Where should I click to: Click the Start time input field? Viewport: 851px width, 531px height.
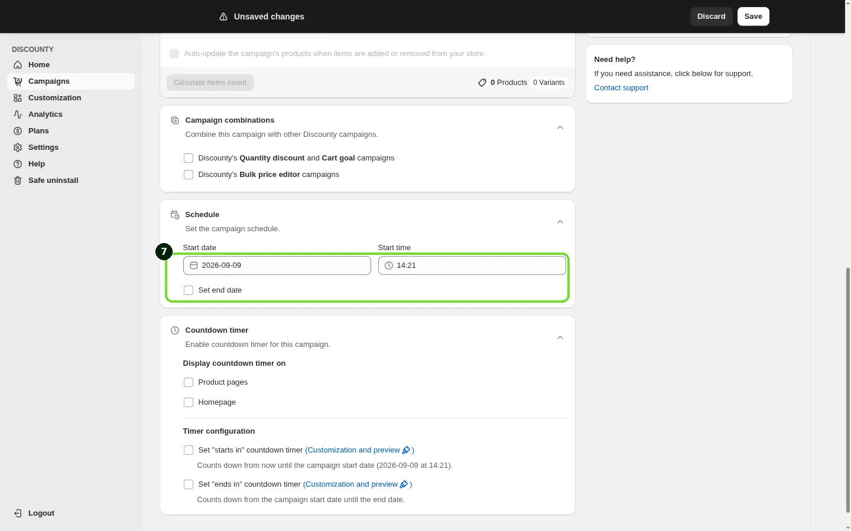pos(472,265)
